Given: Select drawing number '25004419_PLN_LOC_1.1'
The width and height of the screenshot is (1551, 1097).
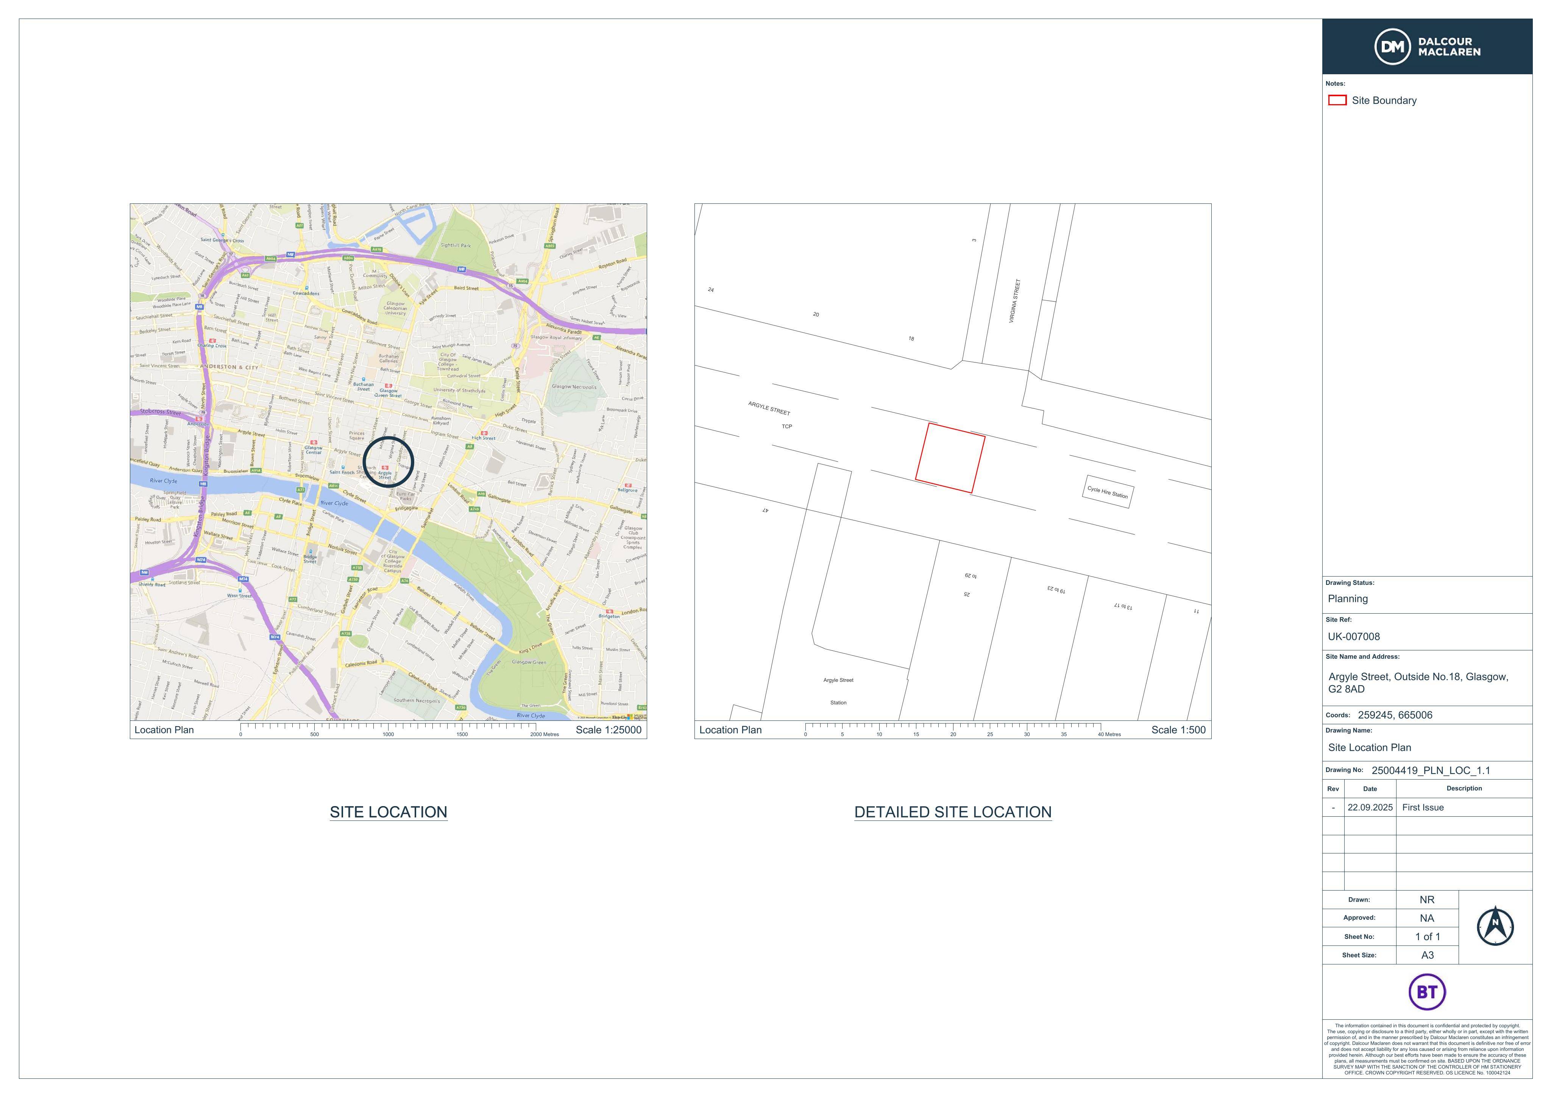Looking at the screenshot, I should point(1431,770).
